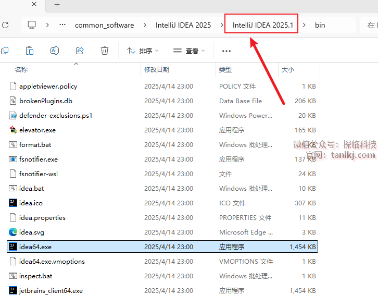
Task: Click the Delete trash can icon
Action: click(105, 51)
